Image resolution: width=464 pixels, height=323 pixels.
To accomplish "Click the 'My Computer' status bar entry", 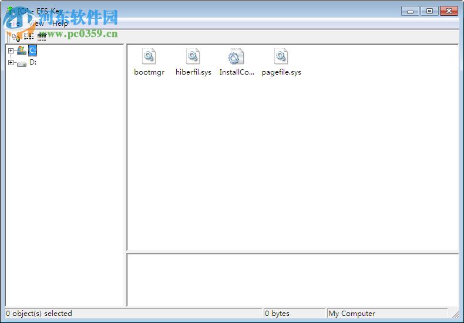I will (352, 313).
